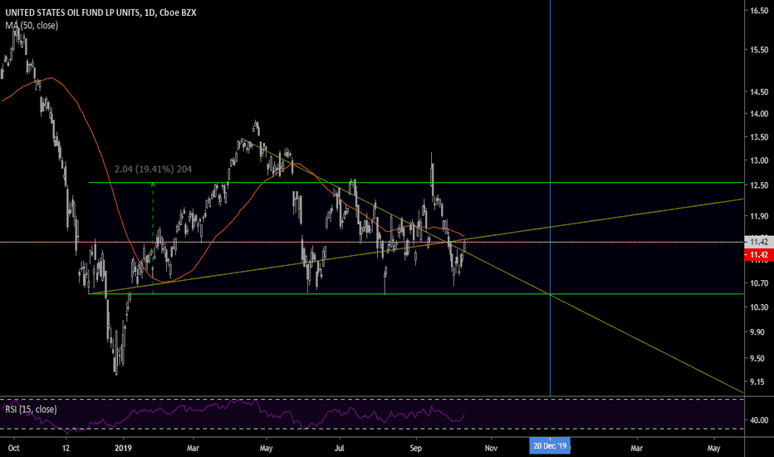Click the gray 11.42 price line label
Screen dimensions: 774x457
pyautogui.click(x=759, y=242)
